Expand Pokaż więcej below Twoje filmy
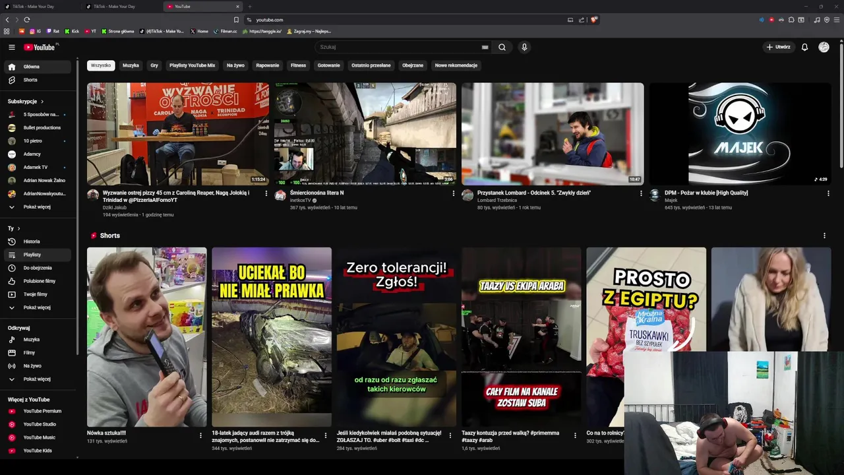 click(37, 307)
